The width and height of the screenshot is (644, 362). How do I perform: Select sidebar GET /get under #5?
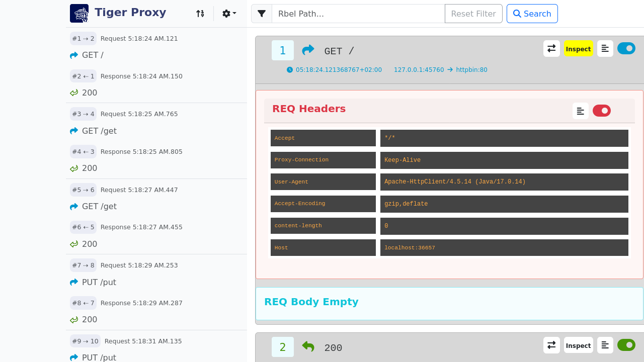pyautogui.click(x=99, y=207)
